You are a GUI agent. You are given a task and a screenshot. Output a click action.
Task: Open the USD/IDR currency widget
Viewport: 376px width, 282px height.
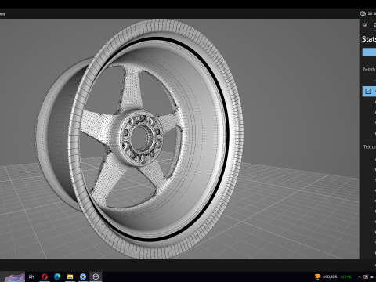click(x=333, y=277)
